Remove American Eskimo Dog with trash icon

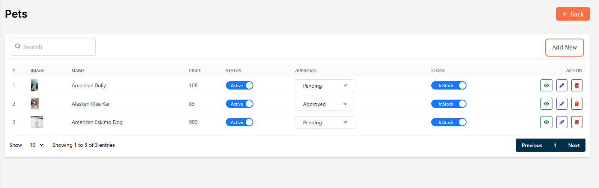pos(576,122)
